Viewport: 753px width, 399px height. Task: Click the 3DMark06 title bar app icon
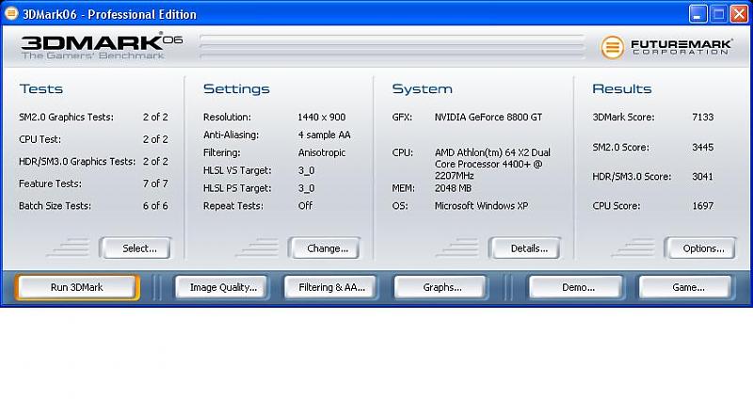click(x=11, y=13)
